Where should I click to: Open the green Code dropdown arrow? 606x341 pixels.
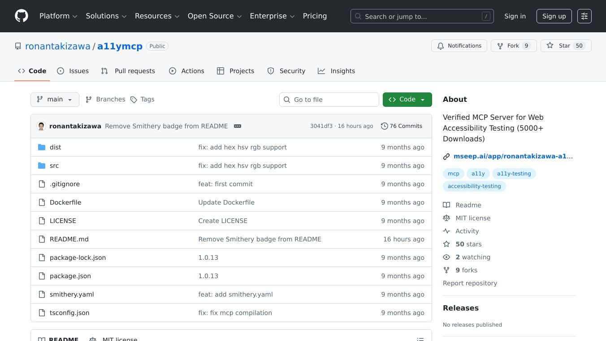click(421, 99)
